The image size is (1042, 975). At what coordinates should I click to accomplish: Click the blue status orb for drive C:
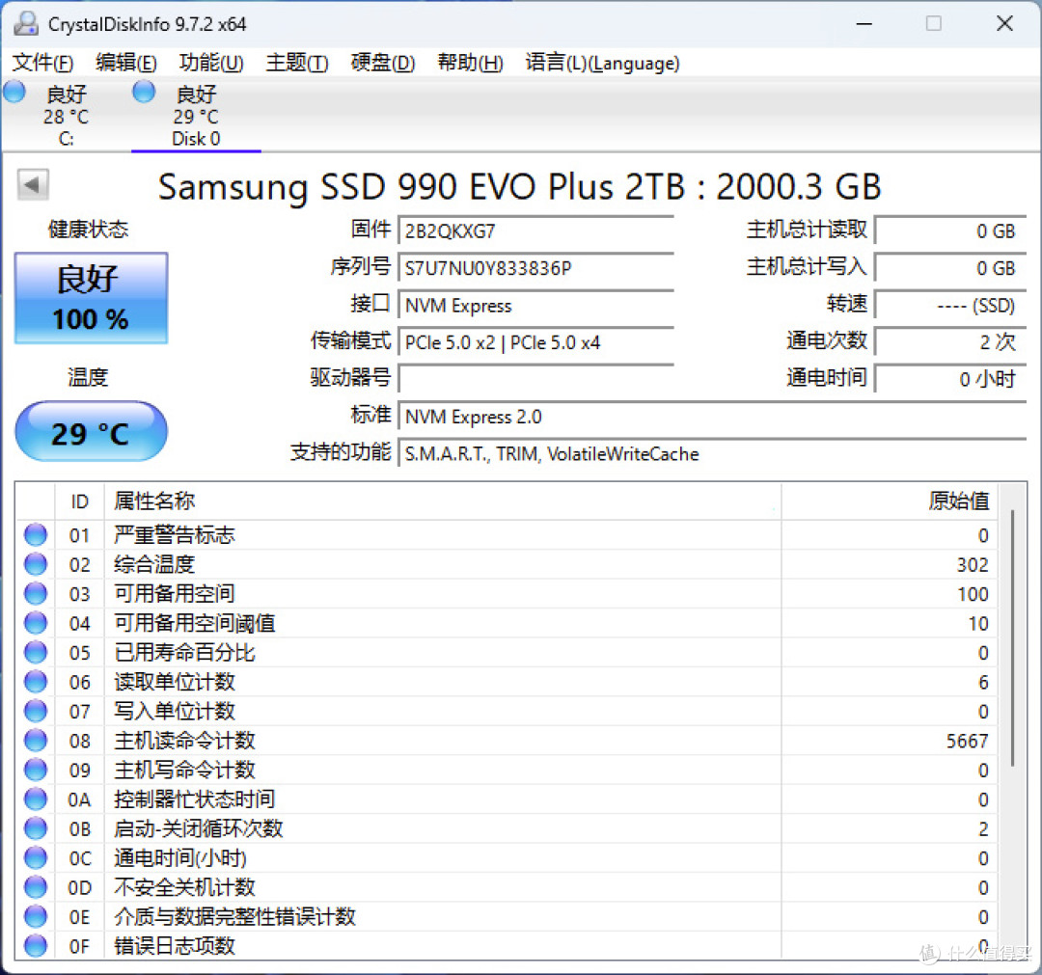coord(14,92)
